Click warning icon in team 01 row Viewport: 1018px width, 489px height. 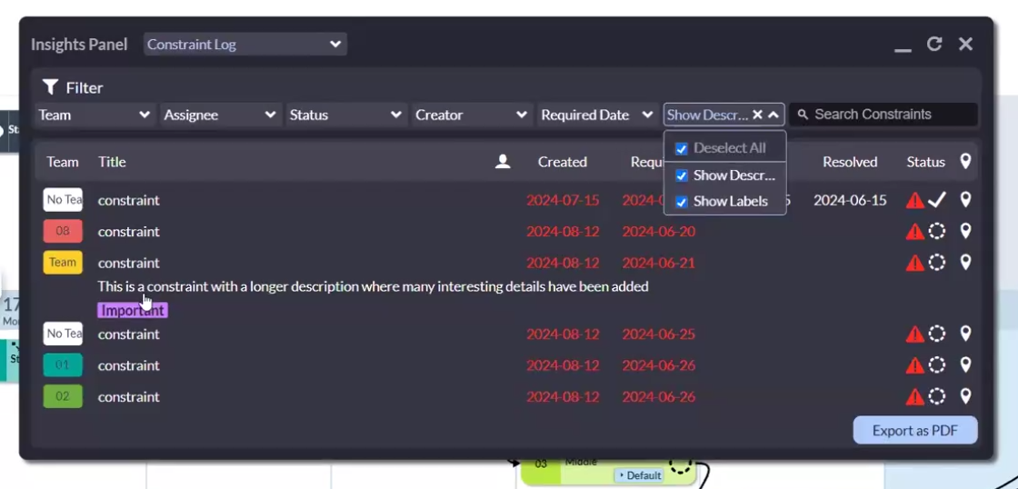(914, 365)
